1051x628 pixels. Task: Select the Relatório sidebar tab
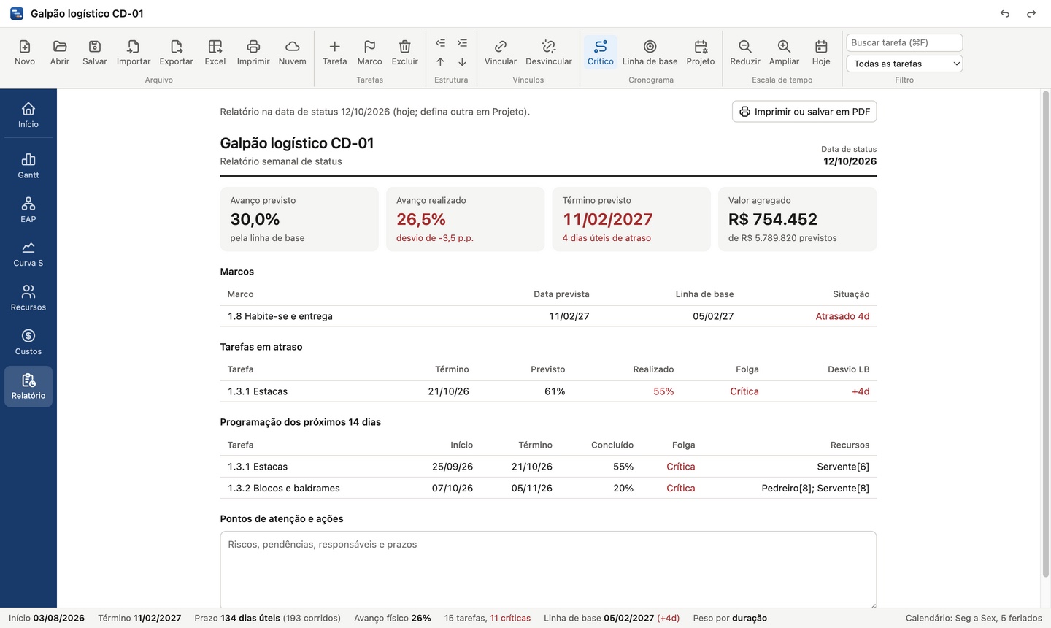coord(28,386)
